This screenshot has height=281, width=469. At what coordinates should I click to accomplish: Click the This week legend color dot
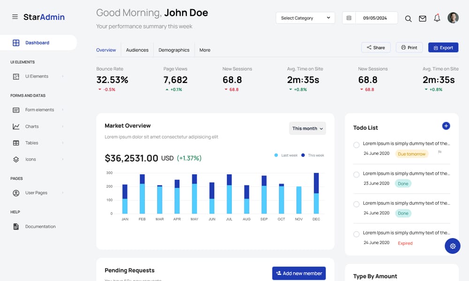(x=303, y=155)
